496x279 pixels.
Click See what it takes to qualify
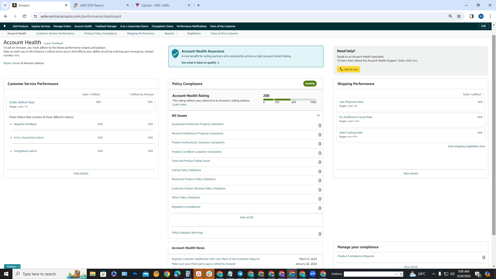(200, 63)
